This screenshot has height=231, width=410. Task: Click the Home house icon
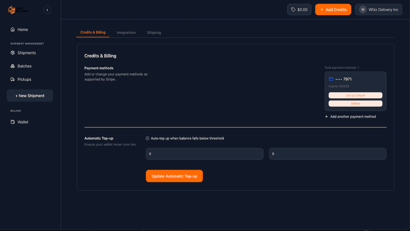12,29
